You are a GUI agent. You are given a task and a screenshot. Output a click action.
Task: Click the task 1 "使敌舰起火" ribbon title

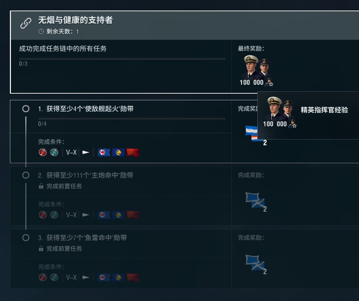tap(90, 109)
